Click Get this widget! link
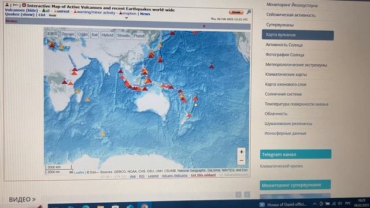Screen dimensions: 370x208 pos(203,175)
